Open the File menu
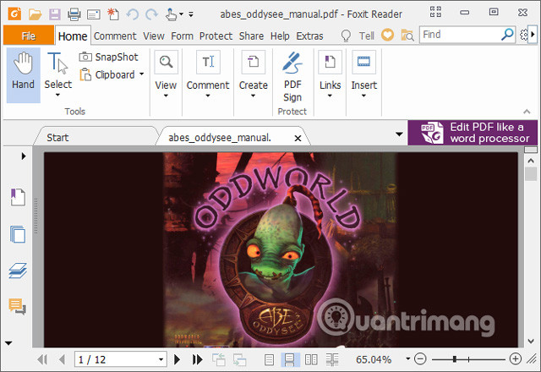Screen dimensions: 541x372 tap(29, 36)
